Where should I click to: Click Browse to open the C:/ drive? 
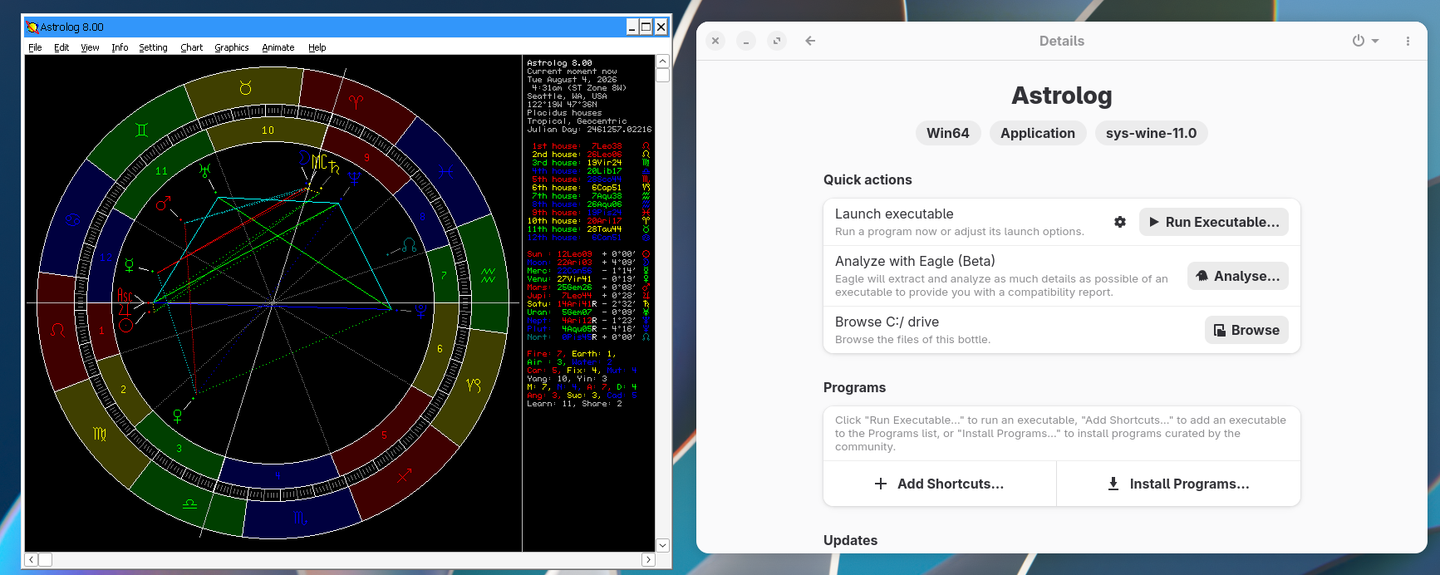[x=1246, y=330]
